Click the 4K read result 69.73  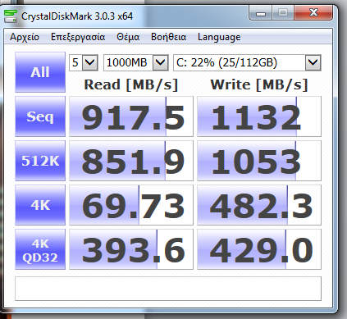(131, 205)
